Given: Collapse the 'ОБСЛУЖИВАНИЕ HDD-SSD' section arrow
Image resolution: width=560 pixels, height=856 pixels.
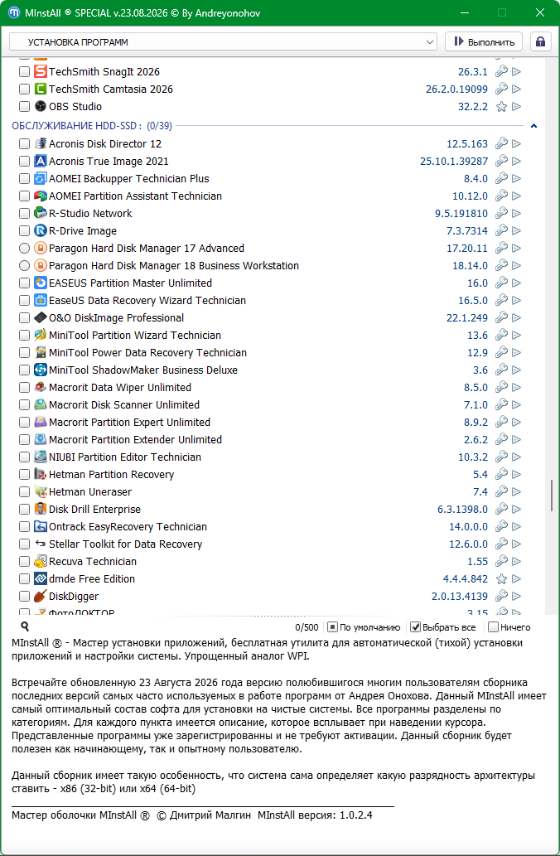Looking at the screenshot, I should pos(533,126).
